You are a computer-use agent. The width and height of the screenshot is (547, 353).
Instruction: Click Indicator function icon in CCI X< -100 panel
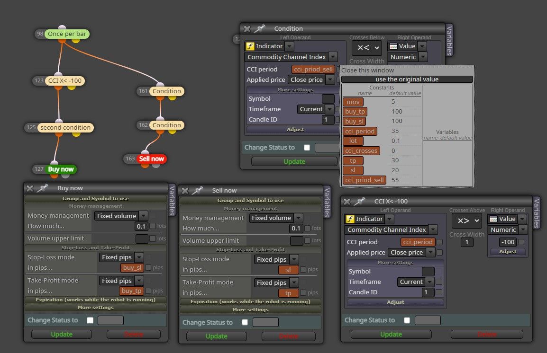point(350,219)
